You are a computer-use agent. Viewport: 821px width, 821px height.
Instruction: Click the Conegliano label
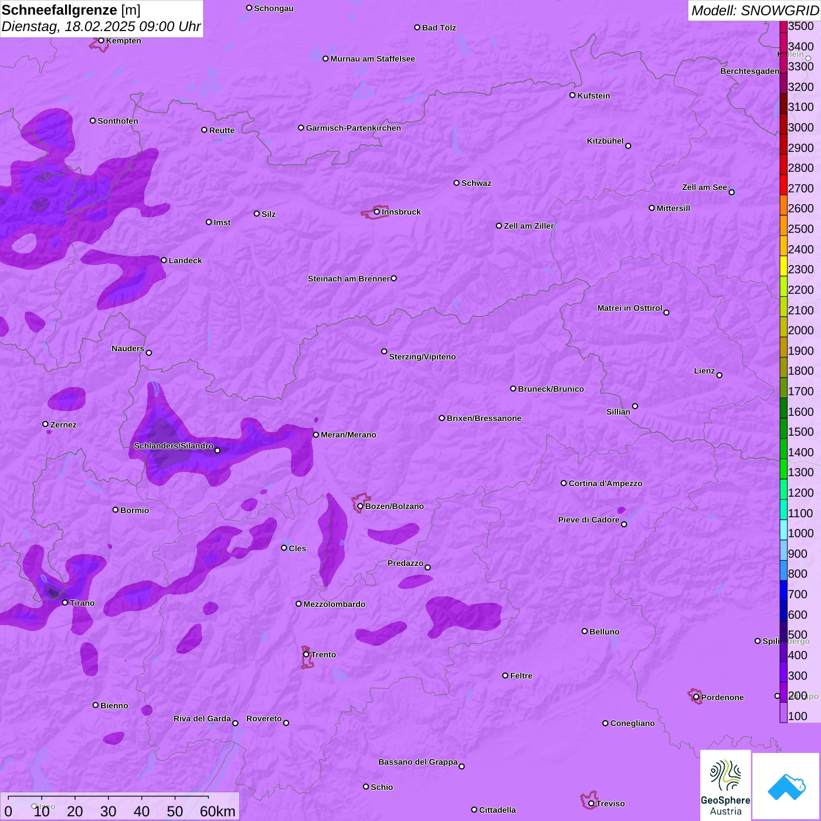coord(632,723)
